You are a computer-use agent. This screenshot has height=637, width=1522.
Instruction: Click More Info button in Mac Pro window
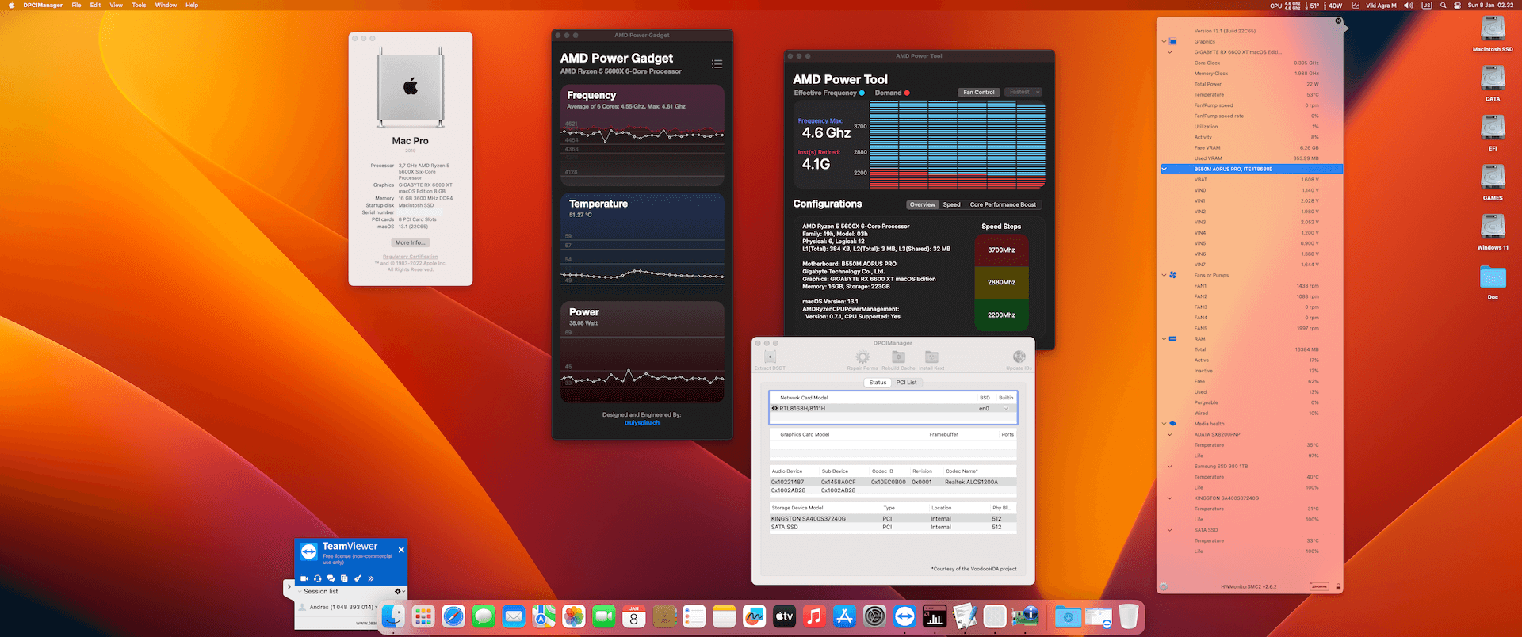click(411, 242)
